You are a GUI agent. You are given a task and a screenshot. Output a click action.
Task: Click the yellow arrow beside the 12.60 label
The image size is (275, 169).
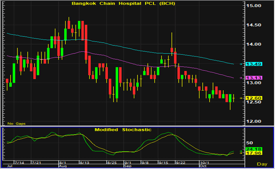[241, 98]
